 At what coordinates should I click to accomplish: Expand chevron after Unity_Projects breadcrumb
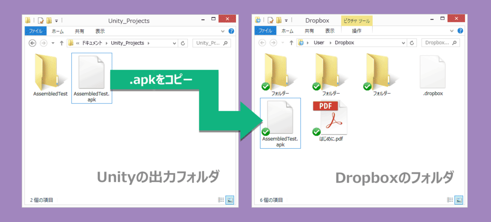click(x=149, y=43)
